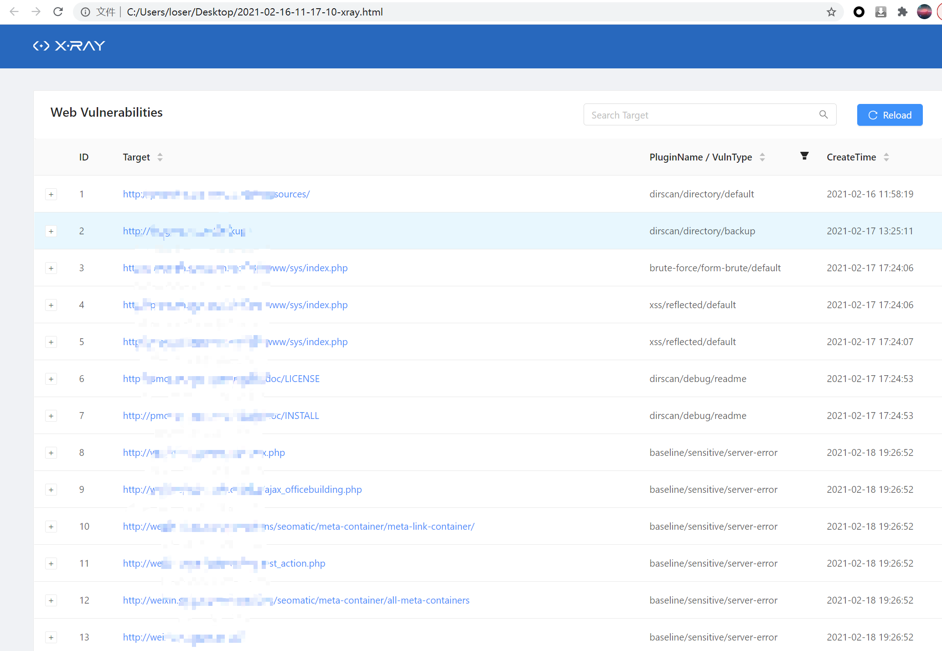Click the browser reload icon
Screen dimensions: 942x651
[58, 12]
